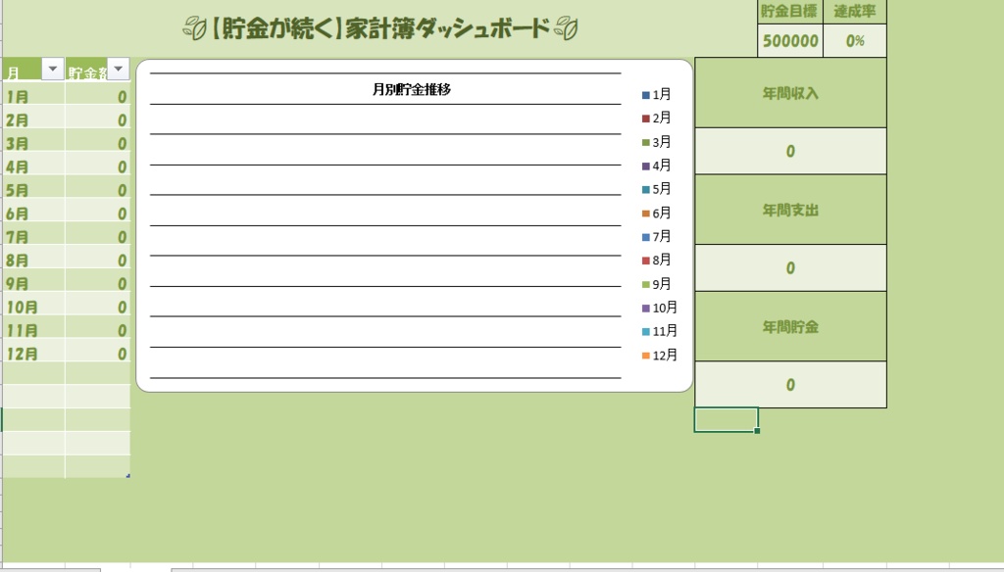Open the 月 column filter dropdown
Viewport: 1004px width, 572px height.
53,69
